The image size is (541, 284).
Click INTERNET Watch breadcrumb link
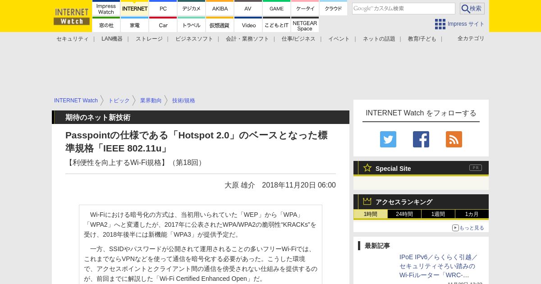click(76, 101)
